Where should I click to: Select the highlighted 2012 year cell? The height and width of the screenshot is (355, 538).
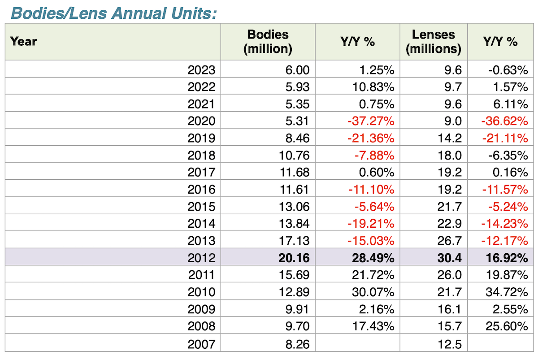tap(202, 258)
